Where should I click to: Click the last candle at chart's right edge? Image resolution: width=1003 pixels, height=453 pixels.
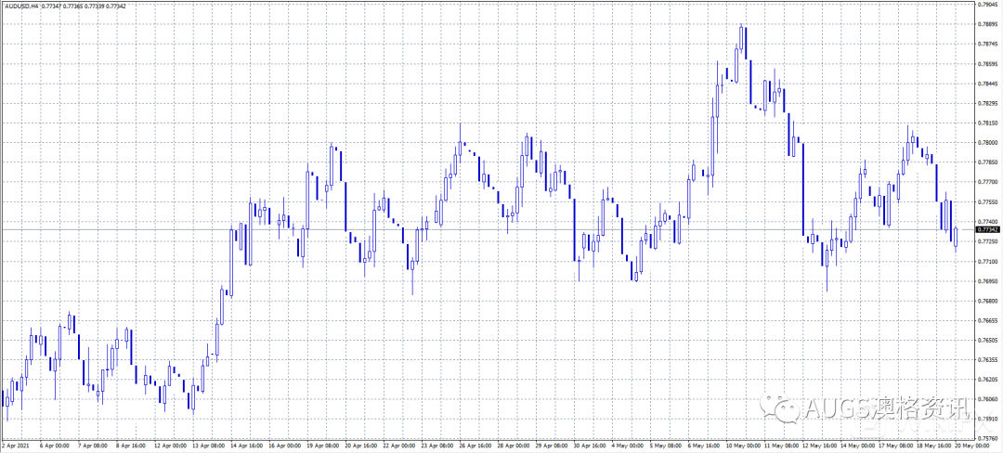click(x=956, y=237)
